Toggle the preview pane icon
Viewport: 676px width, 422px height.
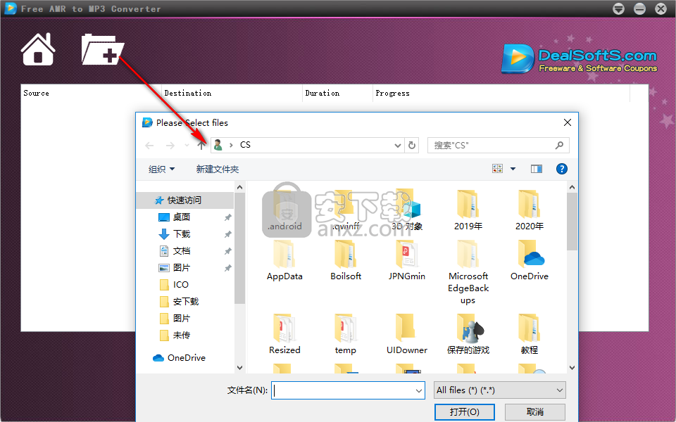(537, 169)
